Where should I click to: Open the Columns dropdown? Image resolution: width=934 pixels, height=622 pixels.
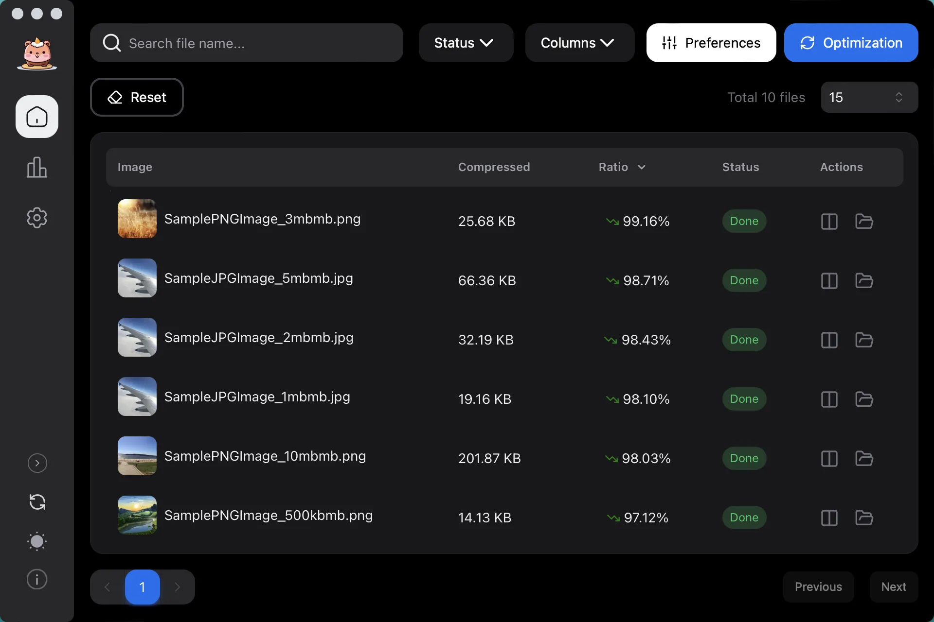(578, 43)
